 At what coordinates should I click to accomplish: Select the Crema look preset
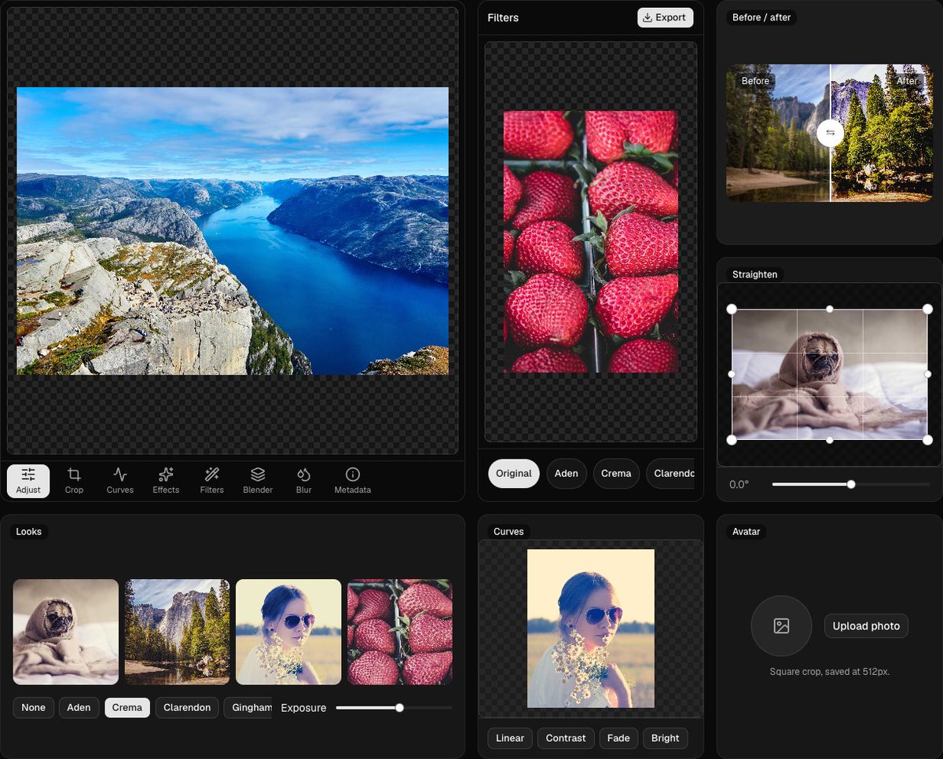[127, 708]
